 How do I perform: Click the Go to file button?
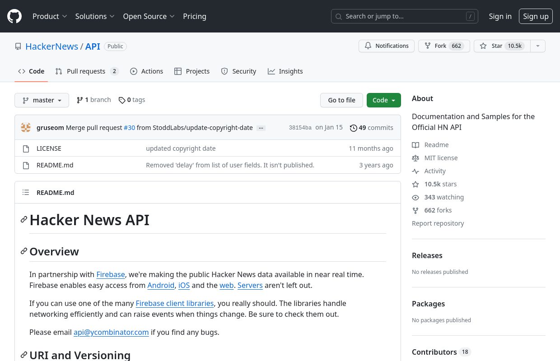(x=341, y=100)
